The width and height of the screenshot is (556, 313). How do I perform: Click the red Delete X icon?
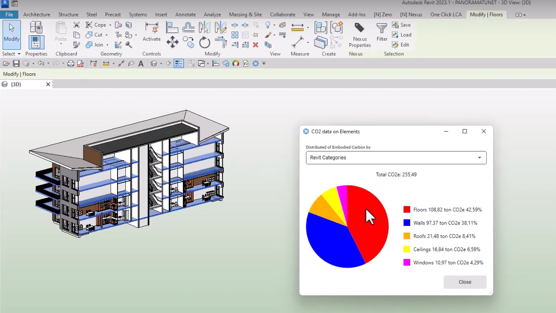[x=255, y=45]
